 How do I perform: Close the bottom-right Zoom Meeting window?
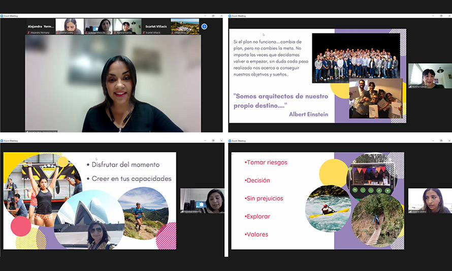(449, 141)
